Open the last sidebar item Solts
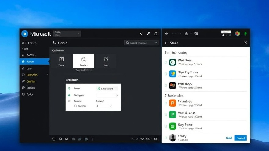Screen dimensions: 269x151 pos(27,94)
